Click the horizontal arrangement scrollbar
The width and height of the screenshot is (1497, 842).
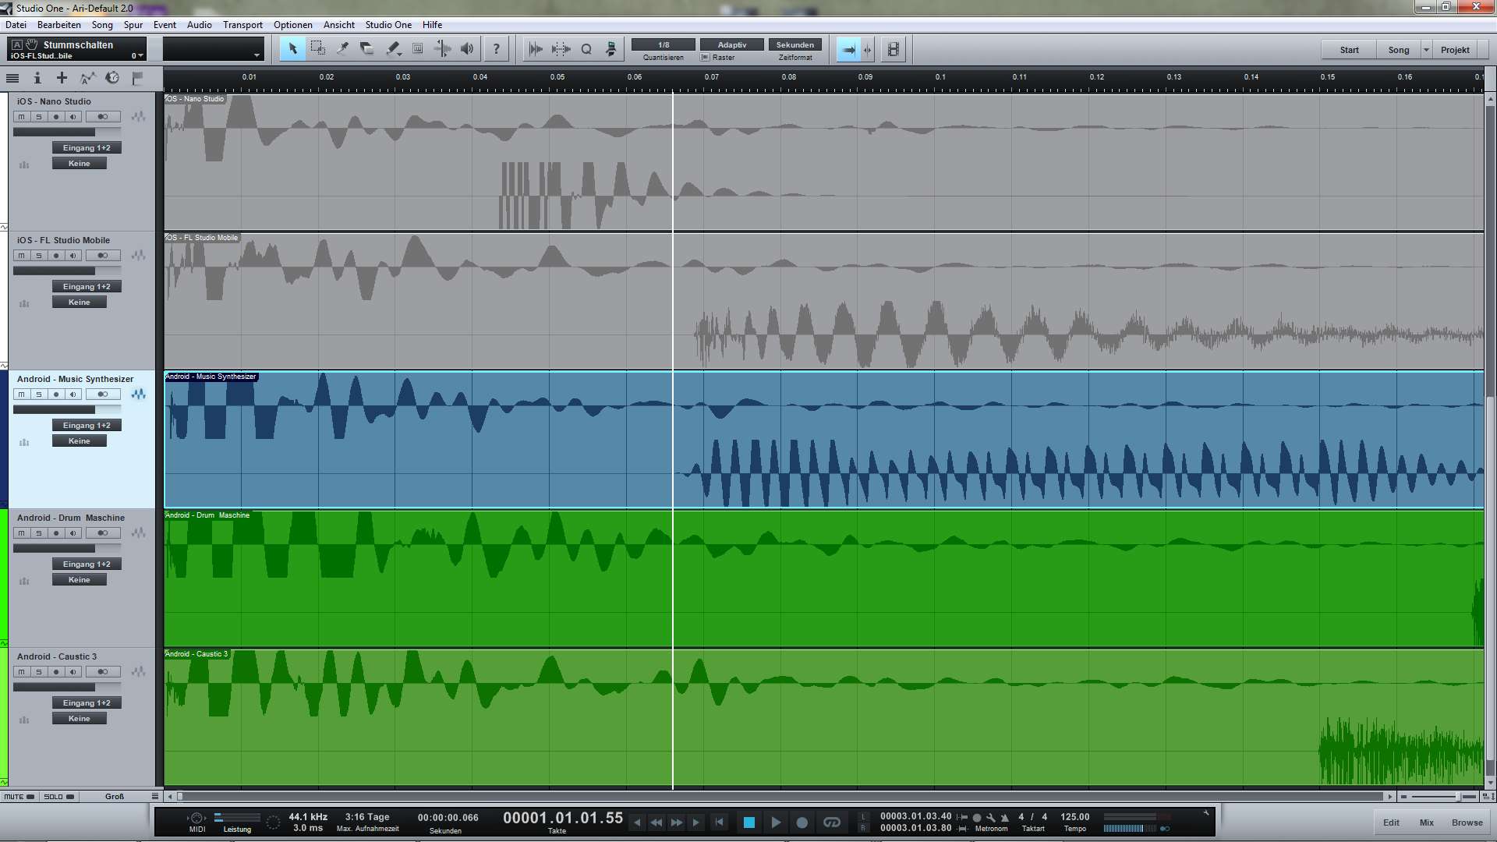pos(780,797)
